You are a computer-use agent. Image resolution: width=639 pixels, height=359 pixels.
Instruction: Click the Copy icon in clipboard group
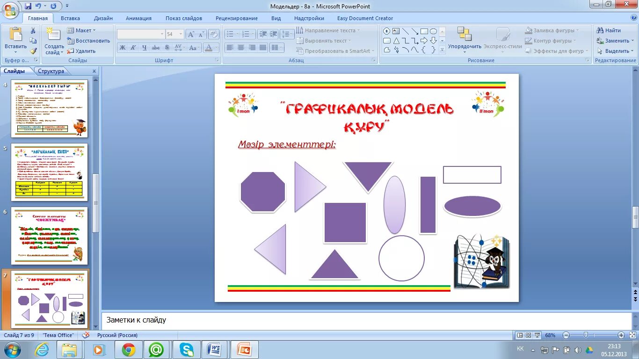pos(33,41)
